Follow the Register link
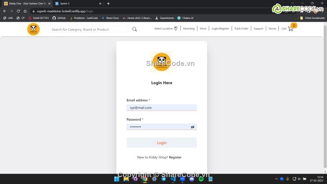Image resolution: width=327 pixels, height=184 pixels. pos(175,157)
